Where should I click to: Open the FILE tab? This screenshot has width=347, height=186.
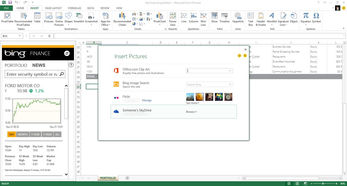pos(6,8)
